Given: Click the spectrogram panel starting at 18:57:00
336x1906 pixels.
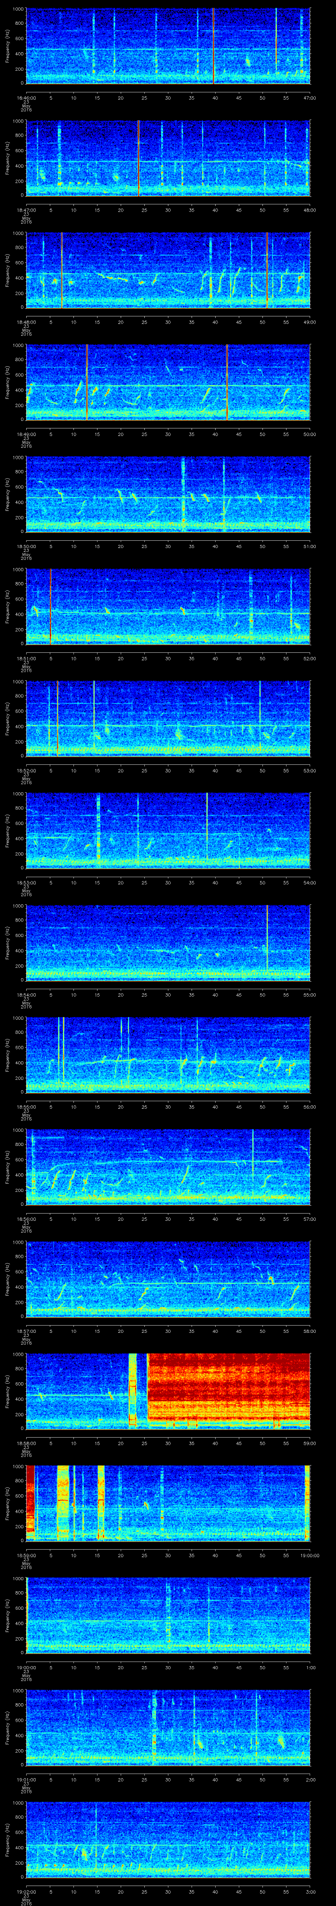Looking at the screenshot, I should [168, 1279].
